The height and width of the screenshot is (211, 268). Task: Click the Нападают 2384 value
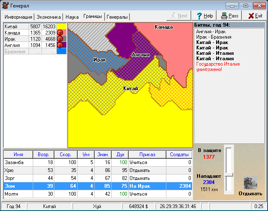[x=209, y=182]
